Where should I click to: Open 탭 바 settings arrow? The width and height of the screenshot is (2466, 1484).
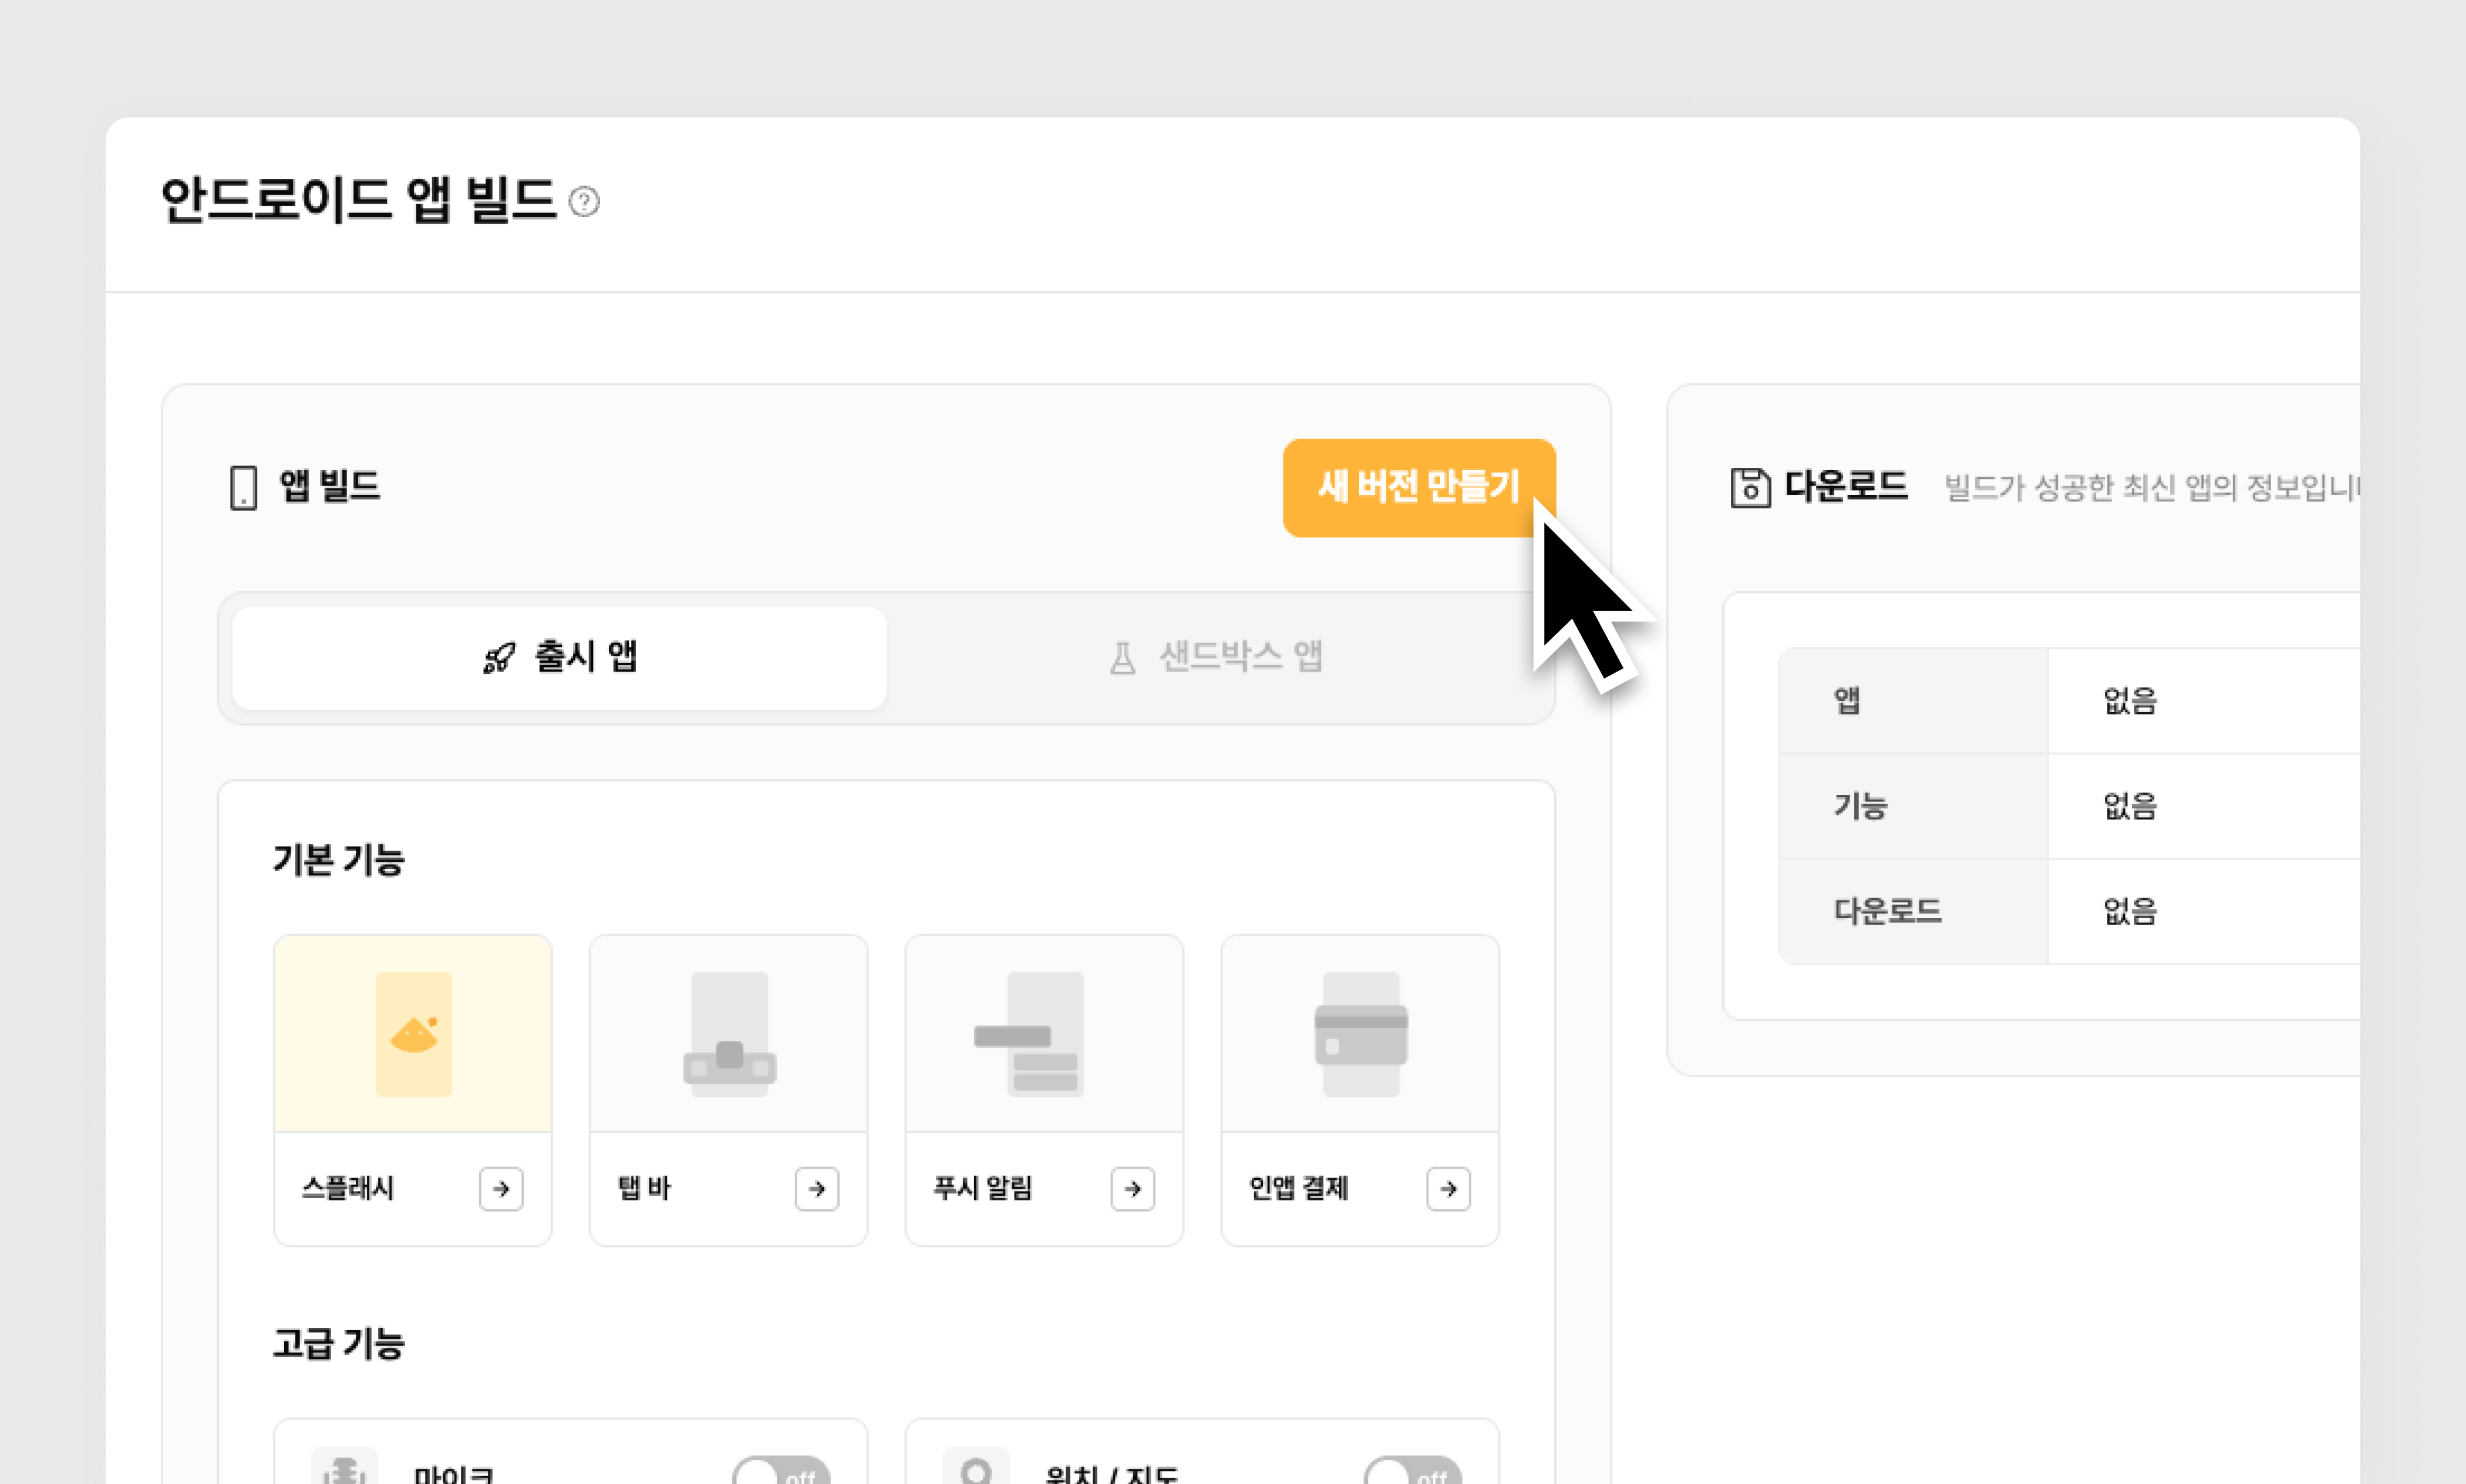tap(816, 1189)
